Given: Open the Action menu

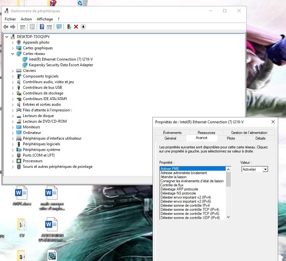Looking at the screenshot, I should pos(26,19).
